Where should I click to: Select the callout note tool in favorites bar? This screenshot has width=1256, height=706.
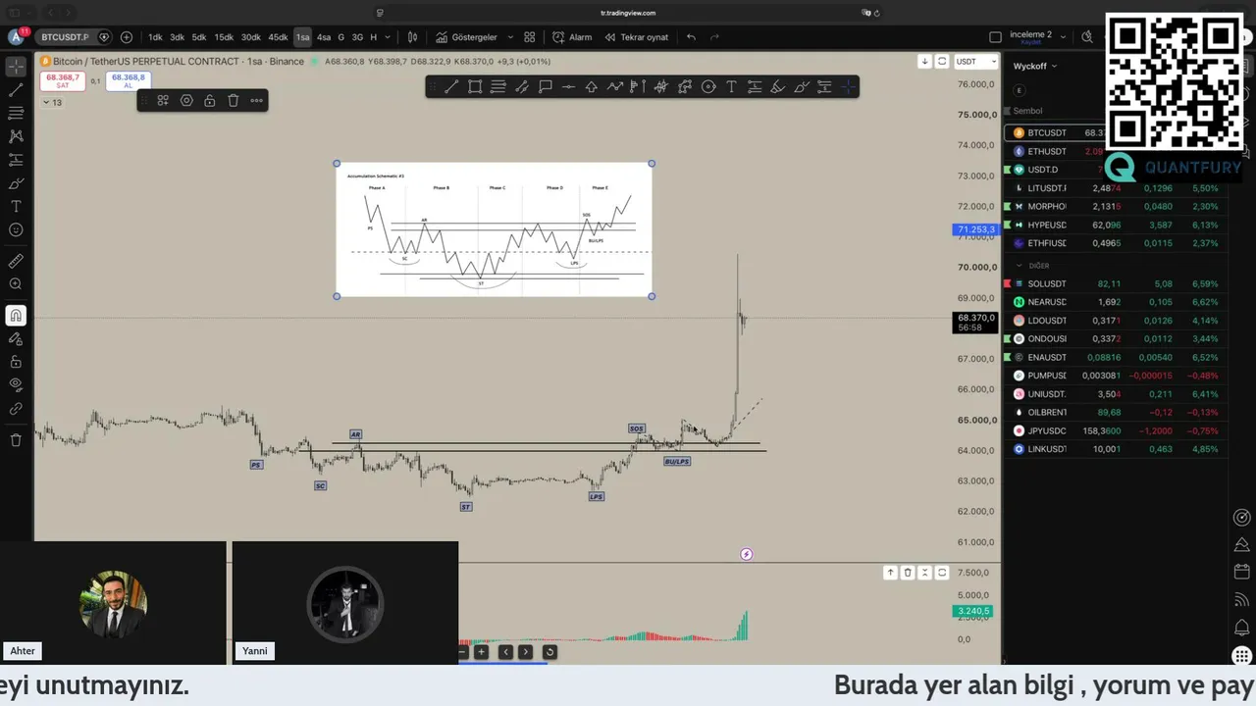545,86
